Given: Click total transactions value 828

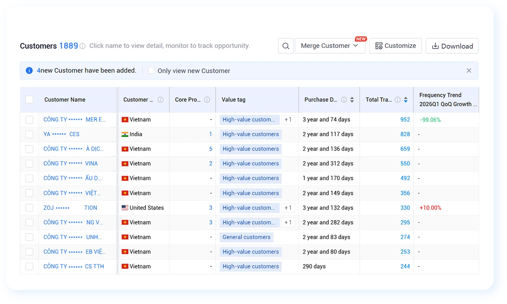Looking at the screenshot, I should coord(405,134).
